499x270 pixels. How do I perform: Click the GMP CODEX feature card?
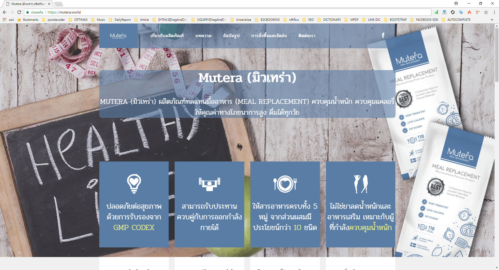(x=134, y=204)
